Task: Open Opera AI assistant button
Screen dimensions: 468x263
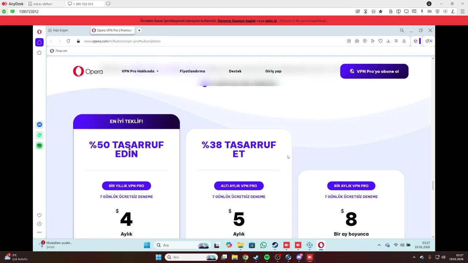Action: [429, 41]
